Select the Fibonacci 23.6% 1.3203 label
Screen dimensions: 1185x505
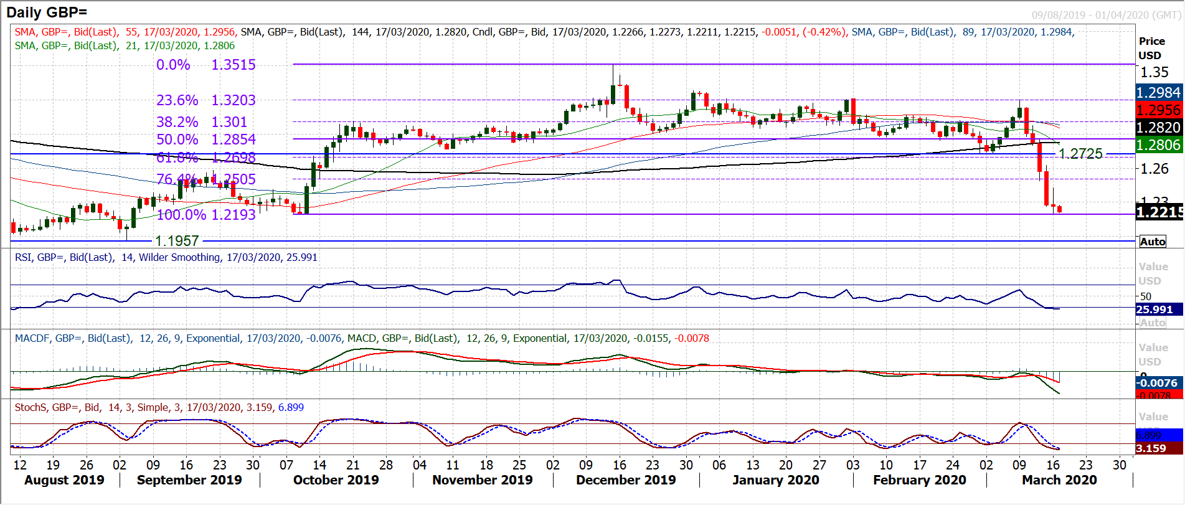pos(206,100)
